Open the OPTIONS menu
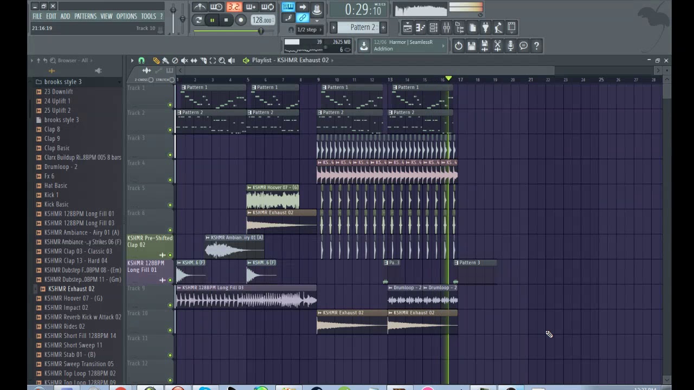 [x=126, y=16]
